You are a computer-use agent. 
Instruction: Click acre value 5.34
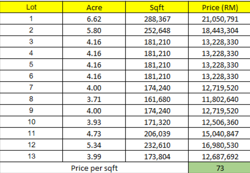[94, 145]
